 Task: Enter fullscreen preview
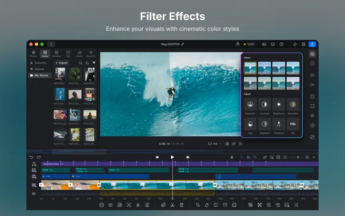240,144
